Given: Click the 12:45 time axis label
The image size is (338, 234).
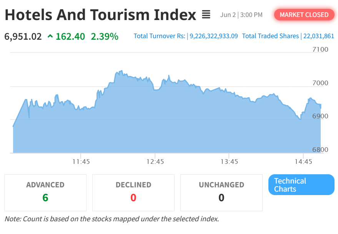Looking at the screenshot, I should coord(155,162).
